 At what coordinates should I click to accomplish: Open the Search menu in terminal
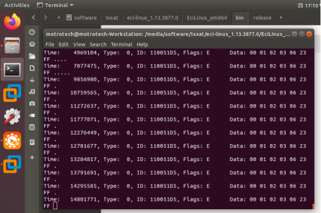[x=98, y=44]
